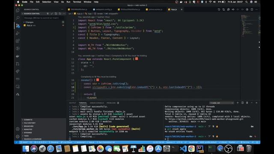
Task: Open the Explorer view in activity bar
Action: point(18,10)
